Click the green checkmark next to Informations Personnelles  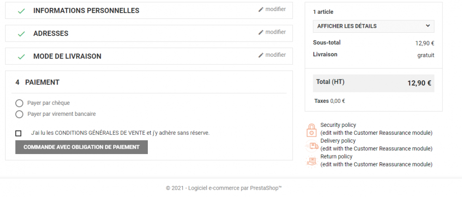(21, 11)
